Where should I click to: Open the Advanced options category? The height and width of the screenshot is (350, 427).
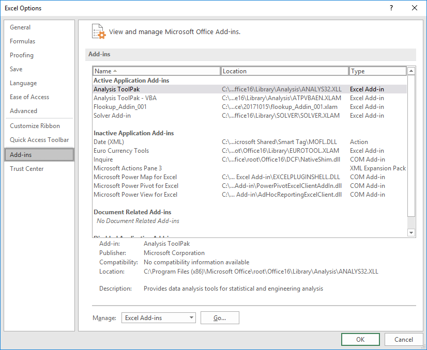pyautogui.click(x=39, y=111)
